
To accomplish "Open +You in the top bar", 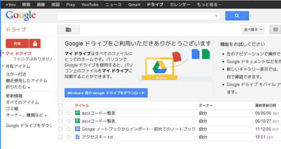I will pos(10,5).
